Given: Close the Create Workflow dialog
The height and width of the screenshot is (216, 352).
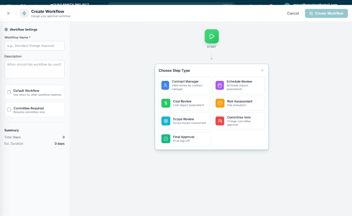Looking at the screenshot, I should click(x=8, y=13).
